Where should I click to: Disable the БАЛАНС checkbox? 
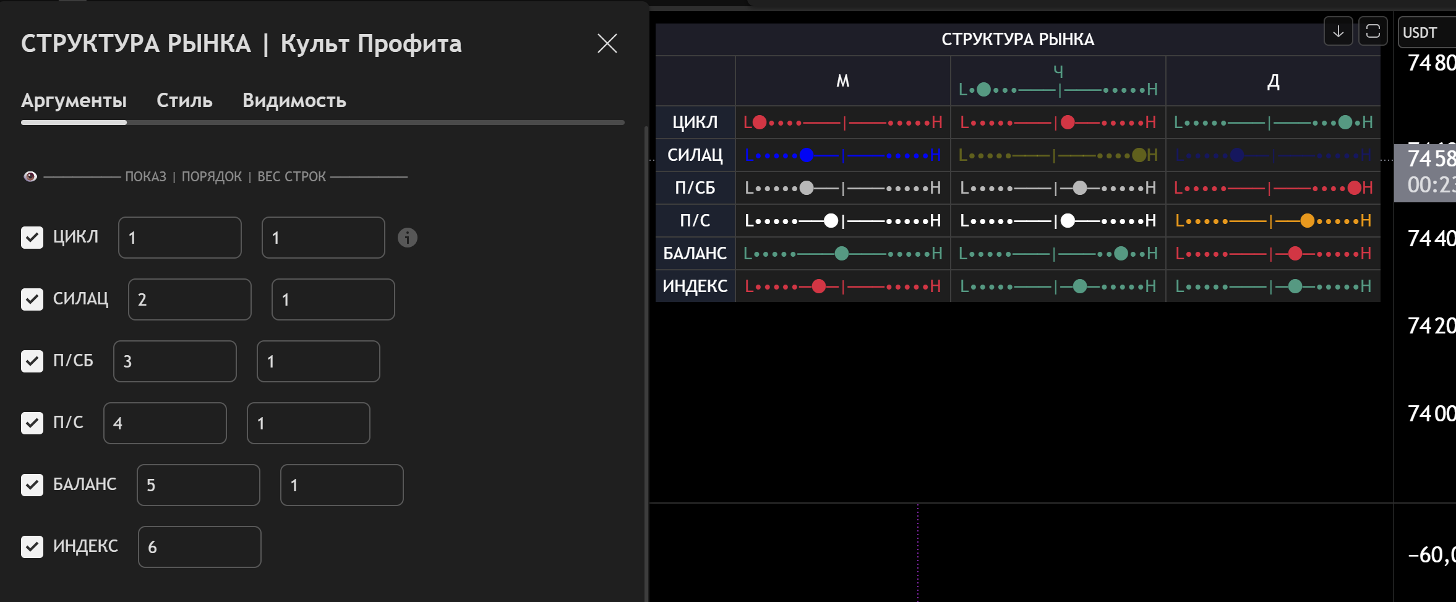[32, 485]
